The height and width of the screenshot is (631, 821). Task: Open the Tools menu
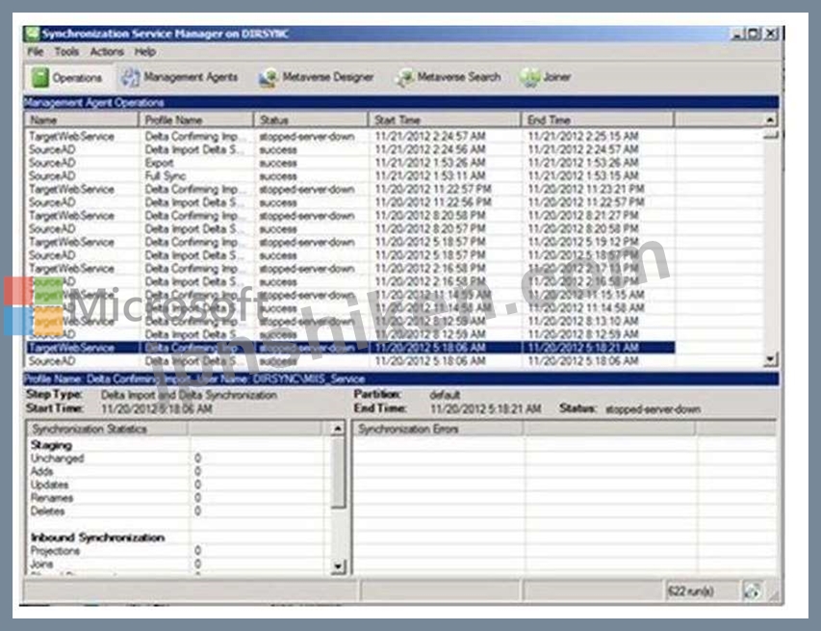click(66, 52)
